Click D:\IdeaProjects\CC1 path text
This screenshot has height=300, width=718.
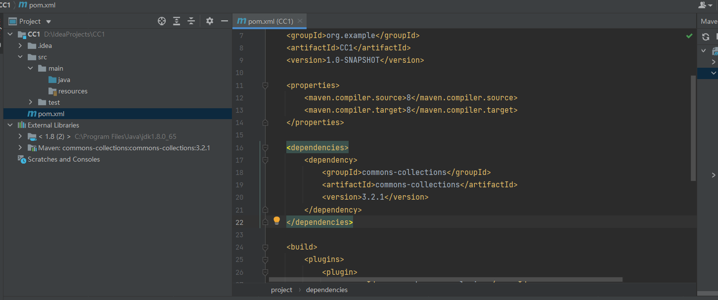pyautogui.click(x=74, y=34)
